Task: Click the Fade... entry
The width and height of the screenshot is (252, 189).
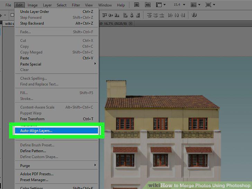Action: (57, 32)
